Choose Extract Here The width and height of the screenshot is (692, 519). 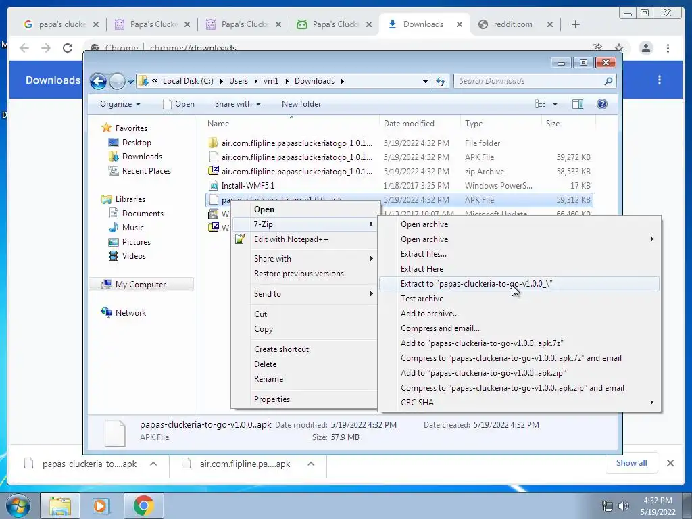pyautogui.click(x=520, y=269)
